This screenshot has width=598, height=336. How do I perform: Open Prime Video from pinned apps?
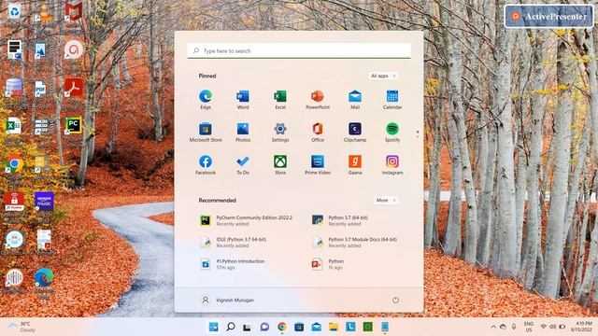click(x=318, y=165)
